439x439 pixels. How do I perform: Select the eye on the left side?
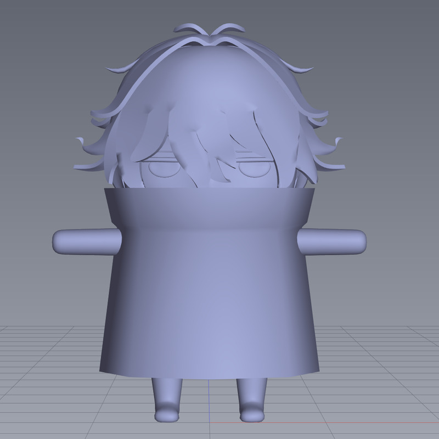point(165,169)
